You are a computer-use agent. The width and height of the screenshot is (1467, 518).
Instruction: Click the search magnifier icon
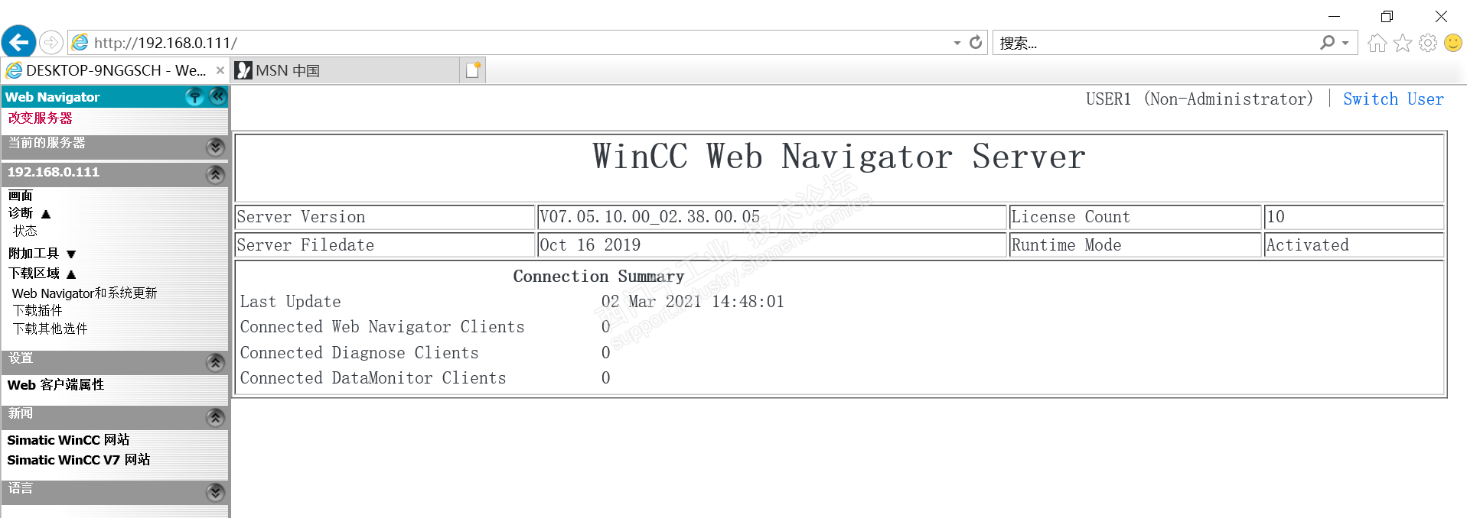1328,43
